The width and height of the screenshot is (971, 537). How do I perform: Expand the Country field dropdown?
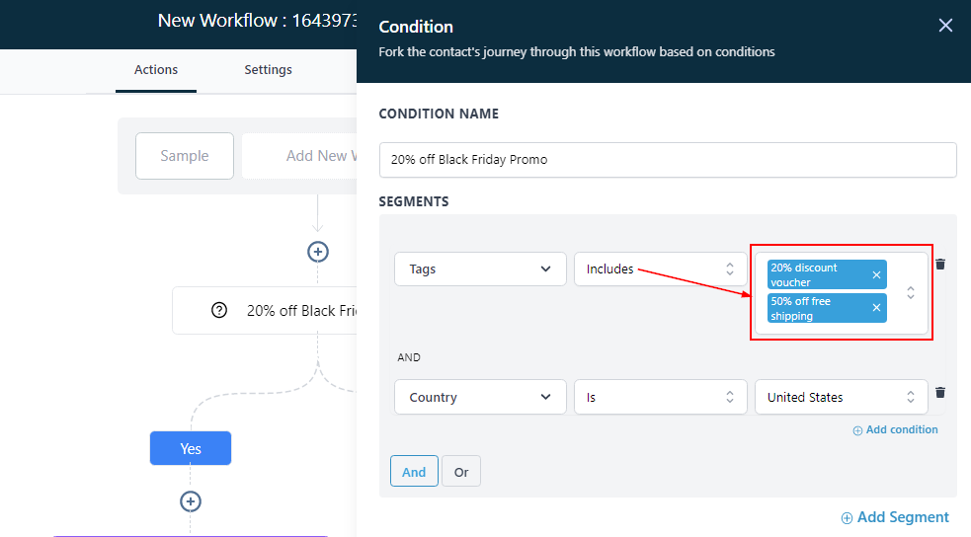tap(480, 397)
